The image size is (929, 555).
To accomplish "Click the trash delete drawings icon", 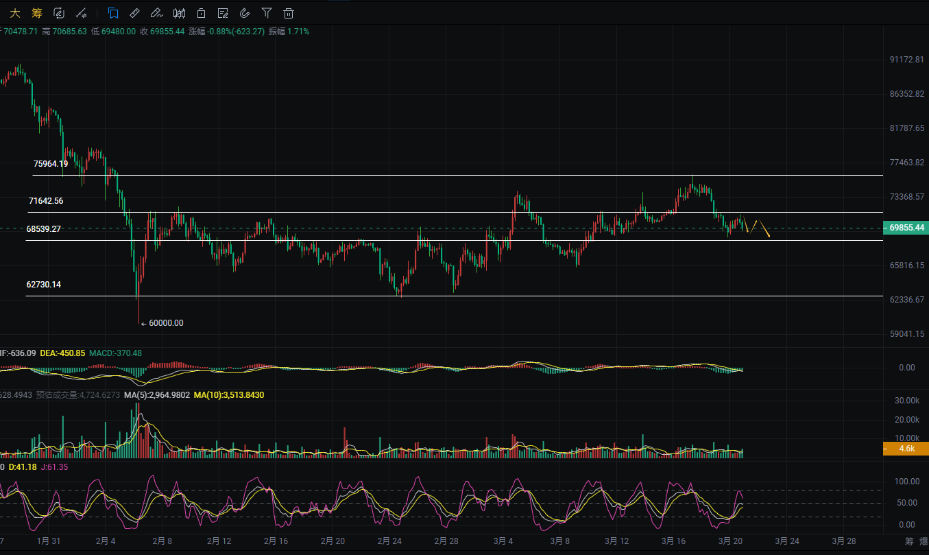I will coord(289,12).
